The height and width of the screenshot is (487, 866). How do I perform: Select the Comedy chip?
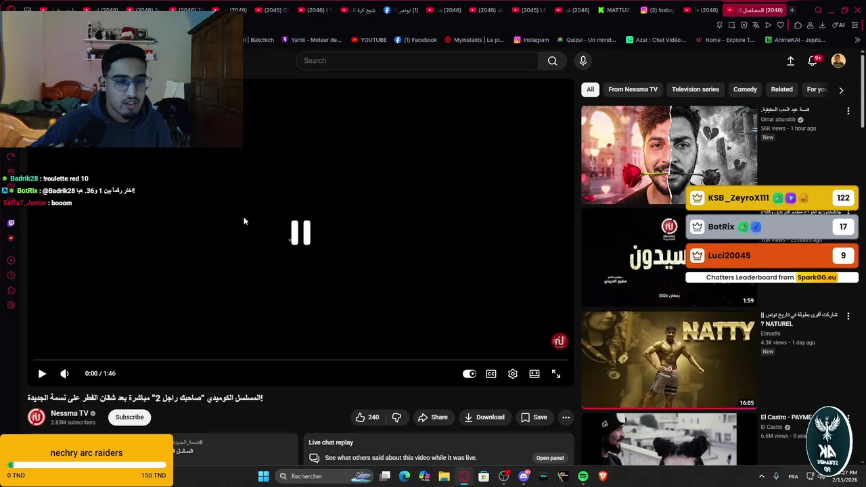coord(745,89)
